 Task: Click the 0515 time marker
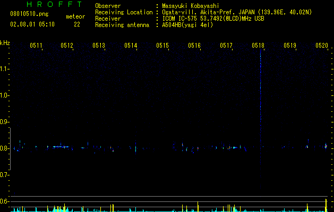[x=162, y=46]
